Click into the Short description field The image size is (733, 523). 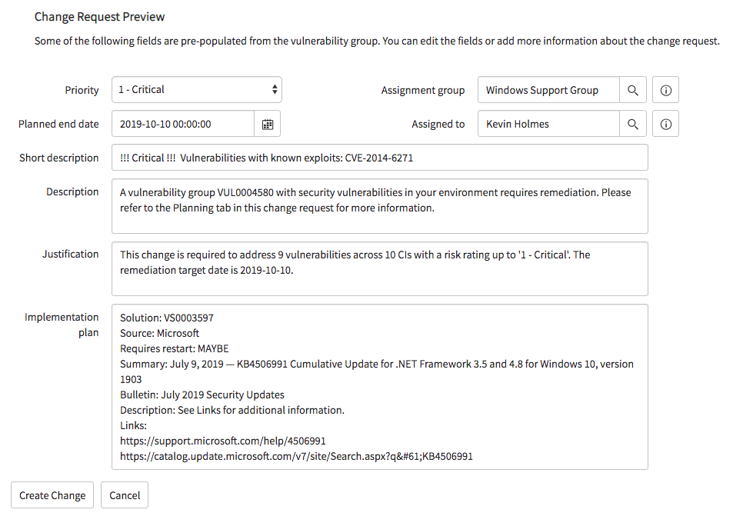point(380,158)
